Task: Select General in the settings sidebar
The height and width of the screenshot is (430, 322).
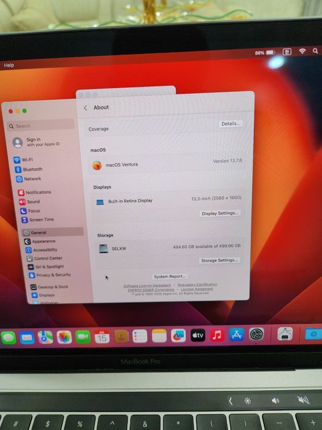Action: (52, 232)
